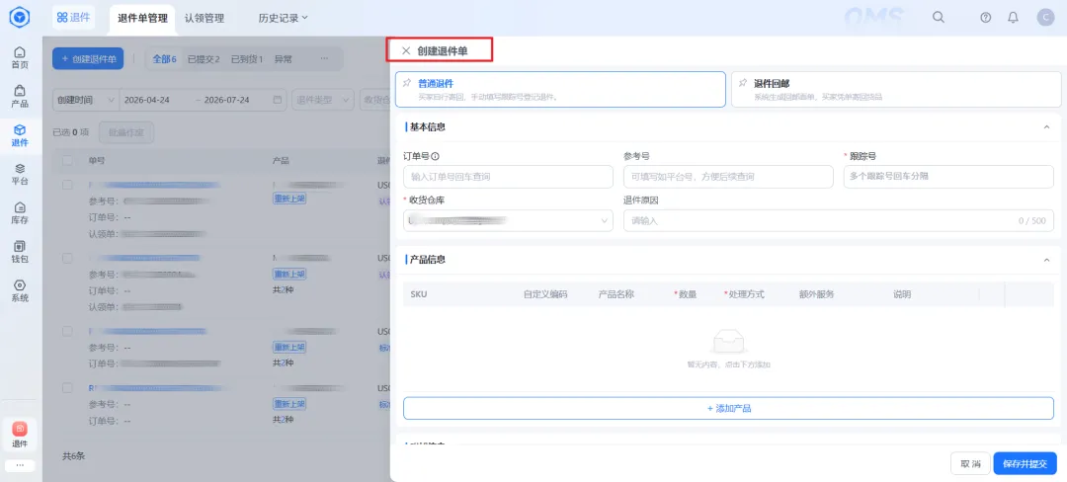
Task: Click the 订单号 info tooltip icon
Action: (x=435, y=156)
